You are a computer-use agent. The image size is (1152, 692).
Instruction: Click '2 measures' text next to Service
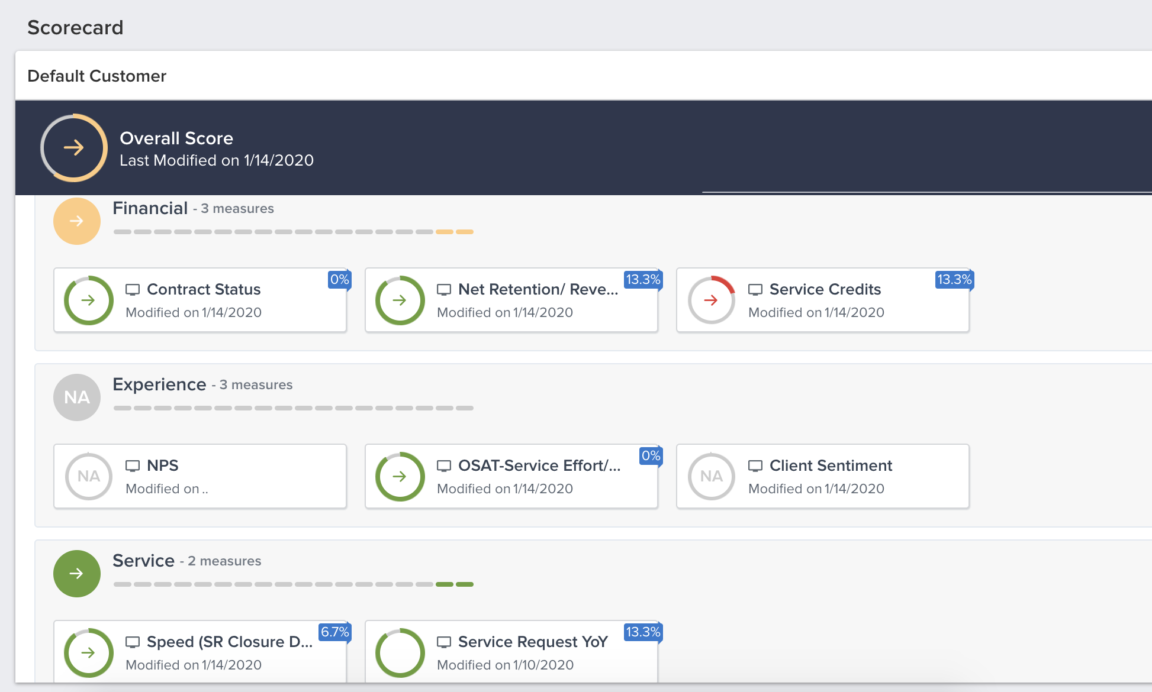point(224,561)
